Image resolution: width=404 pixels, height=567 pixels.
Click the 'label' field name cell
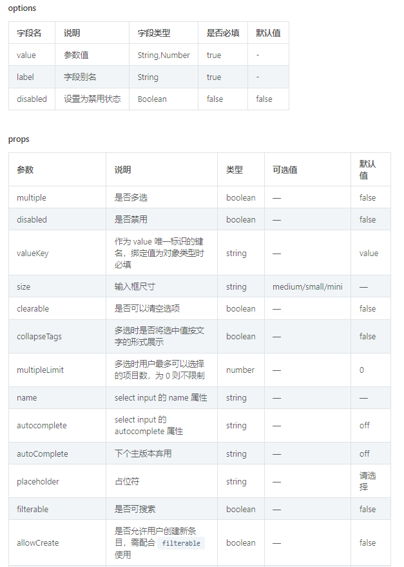point(32,77)
